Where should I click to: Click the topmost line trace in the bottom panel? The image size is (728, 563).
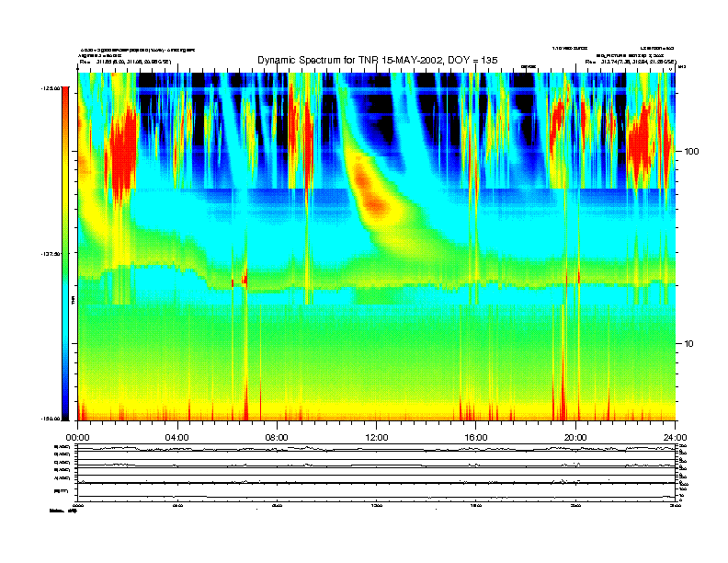coord(377,448)
